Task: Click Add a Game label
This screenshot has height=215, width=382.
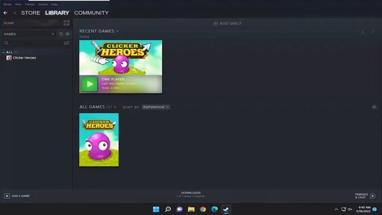Action: pos(21,196)
